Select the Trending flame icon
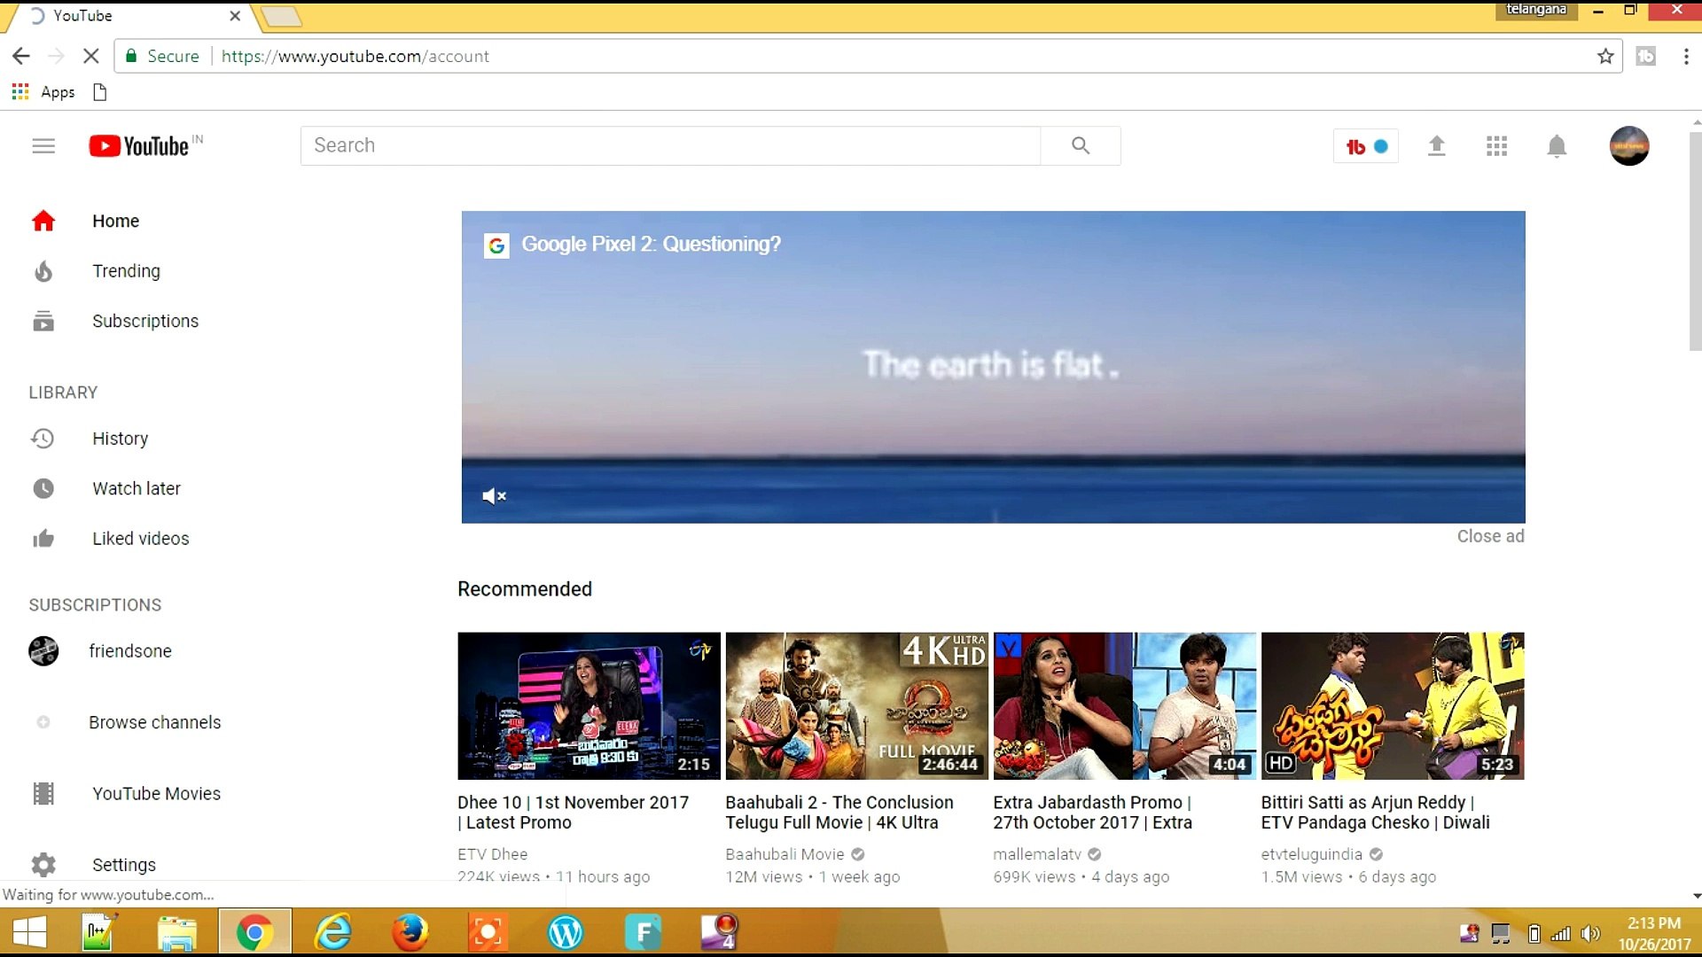 [x=43, y=271]
